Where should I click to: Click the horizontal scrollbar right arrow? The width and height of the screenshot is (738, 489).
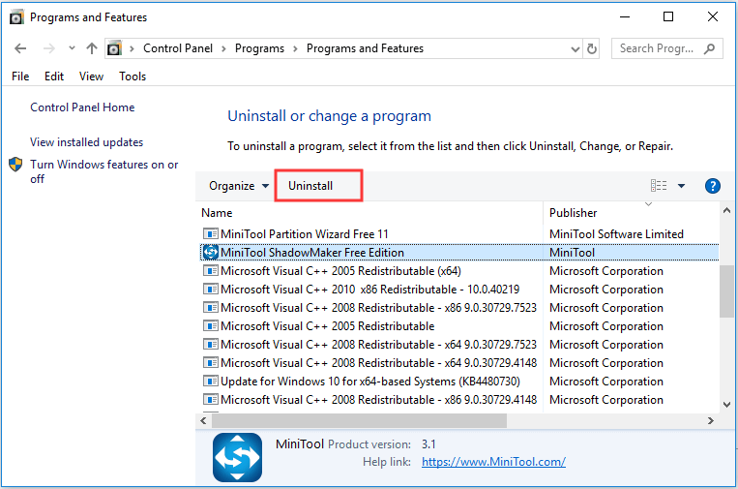[711, 420]
